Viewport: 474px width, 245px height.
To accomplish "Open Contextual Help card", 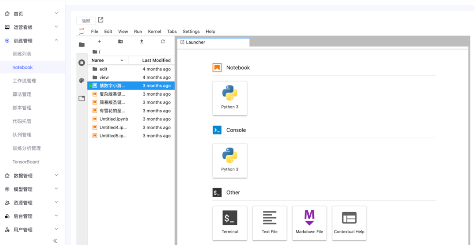I will [x=349, y=223].
